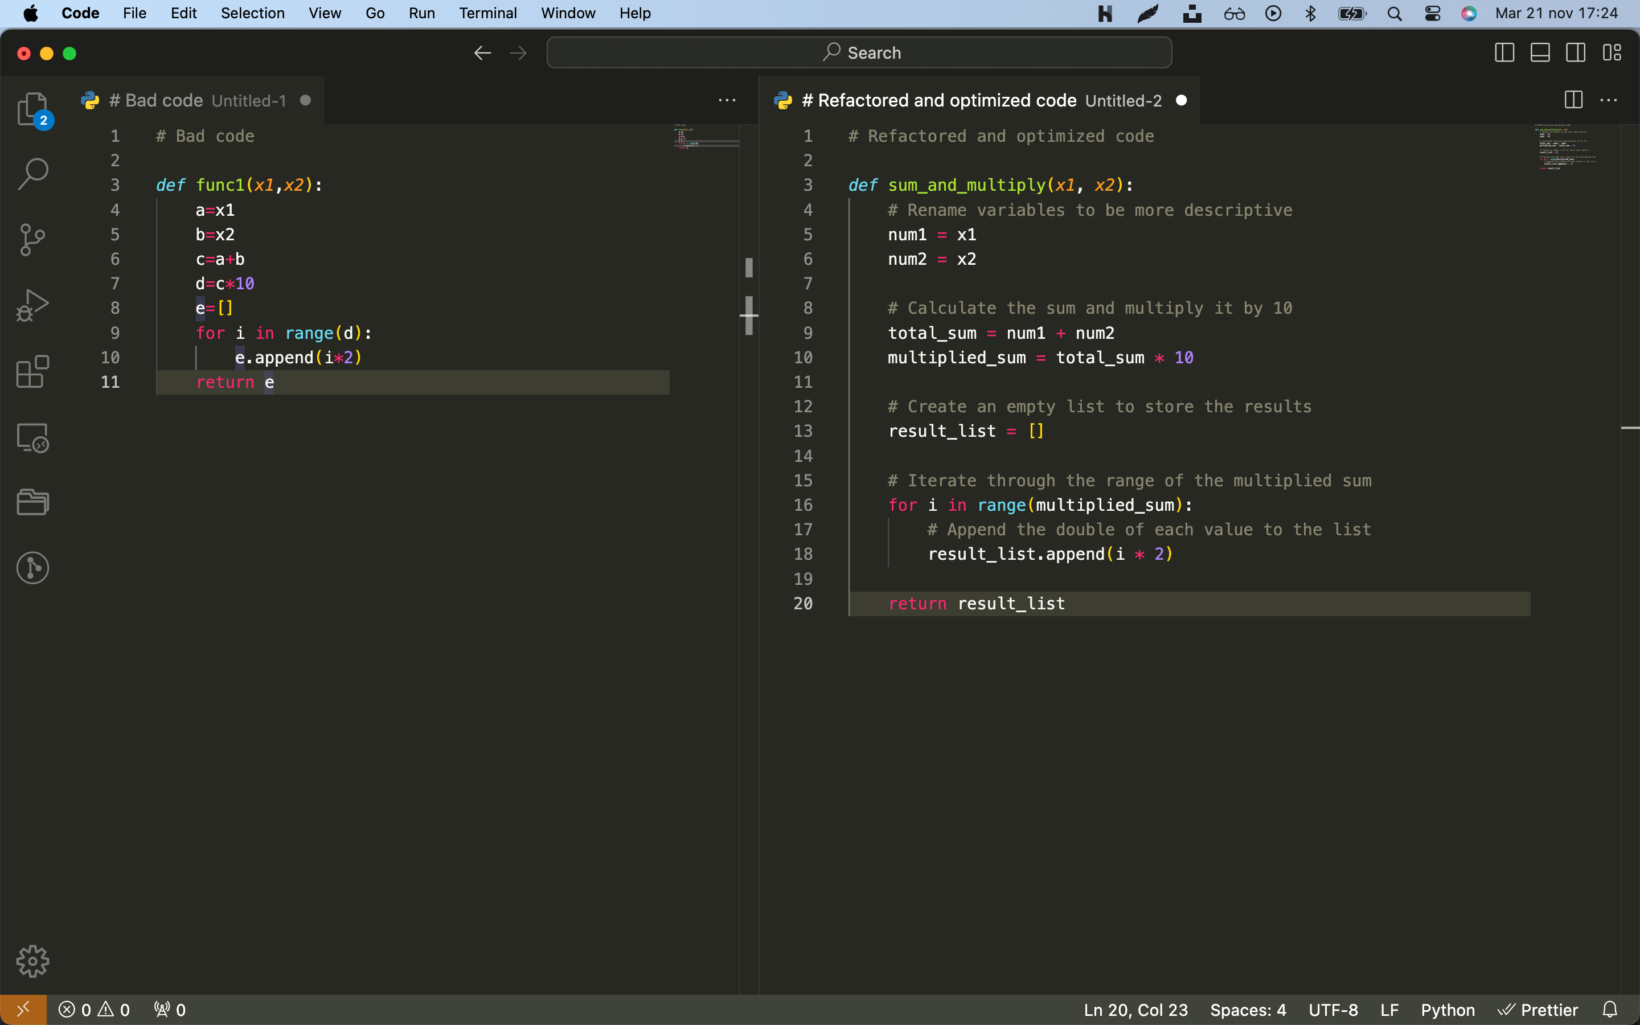Open the Remote Explorer icon
The image size is (1640, 1025).
coord(32,437)
